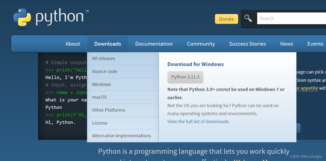Select License in Downloads dropdown
The image size is (326, 161).
123,123
